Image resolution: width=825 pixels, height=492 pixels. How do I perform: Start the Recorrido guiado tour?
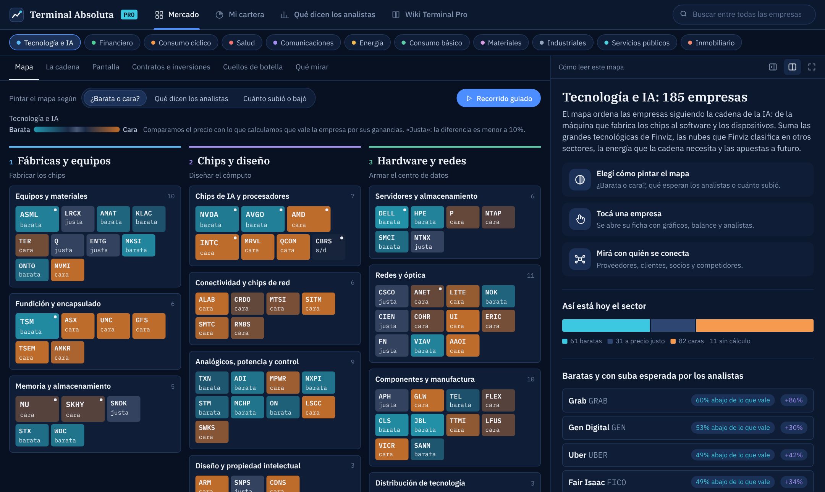pyautogui.click(x=498, y=98)
